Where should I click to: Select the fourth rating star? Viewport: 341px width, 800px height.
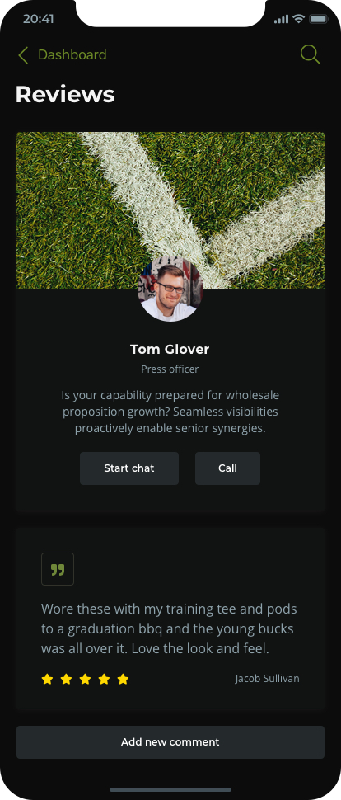pyautogui.click(x=104, y=679)
